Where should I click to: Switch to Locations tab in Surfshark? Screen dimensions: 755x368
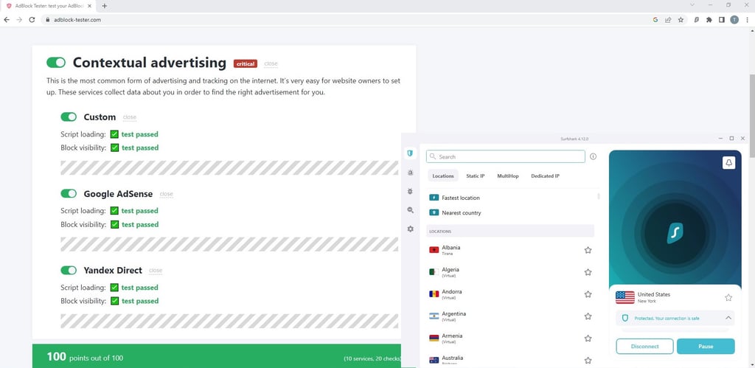(443, 176)
